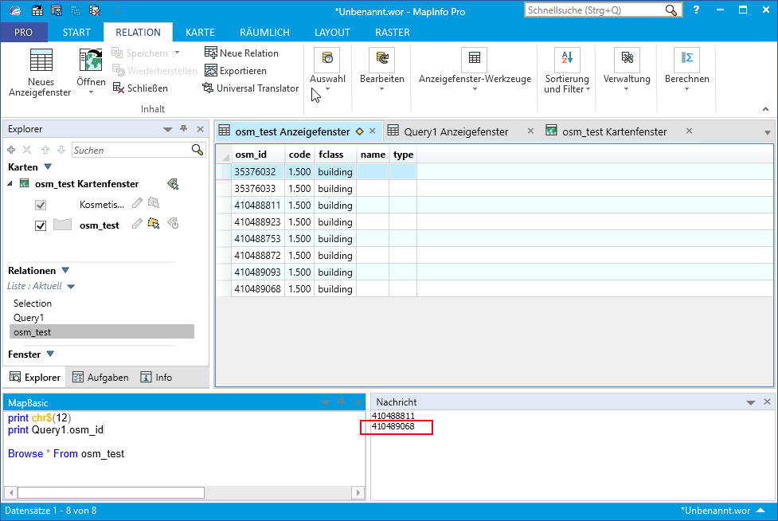Click osm_test layer style swatch

(63, 225)
